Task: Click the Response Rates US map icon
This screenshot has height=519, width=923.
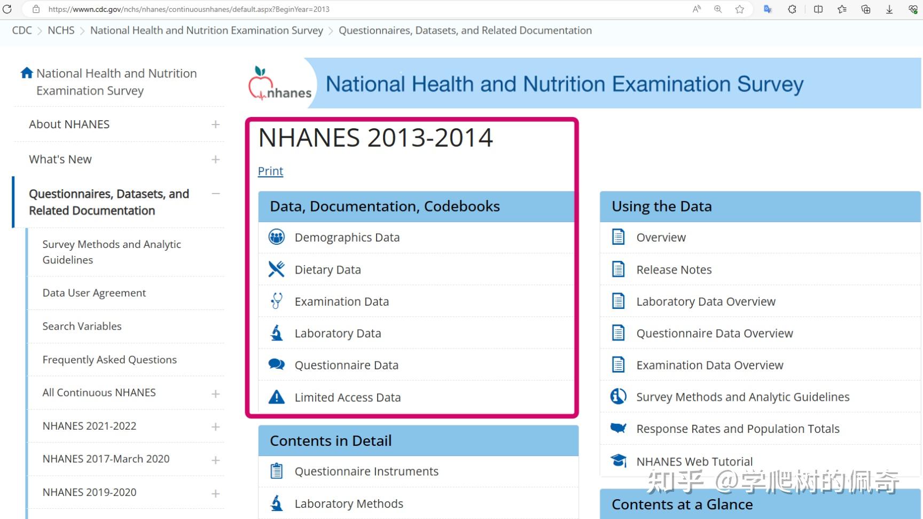Action: [x=618, y=428]
